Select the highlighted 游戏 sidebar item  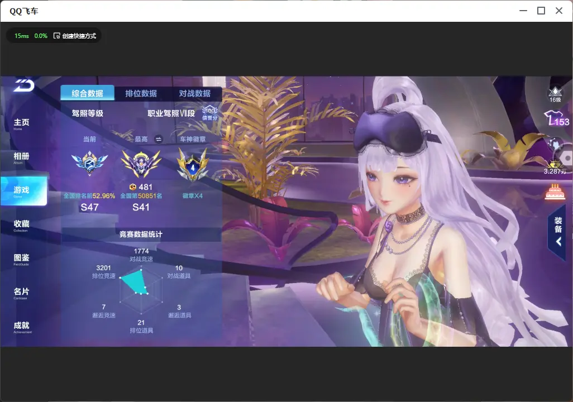point(24,191)
